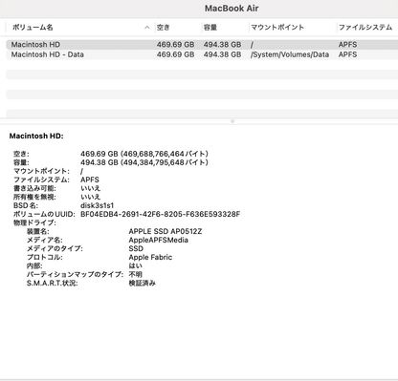
Task: Click the Macintosh HD: detail heading
Action: tap(36, 136)
